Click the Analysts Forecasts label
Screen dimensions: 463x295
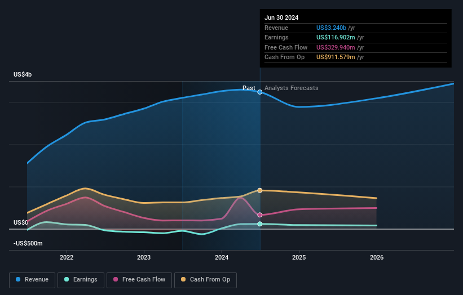coord(292,88)
